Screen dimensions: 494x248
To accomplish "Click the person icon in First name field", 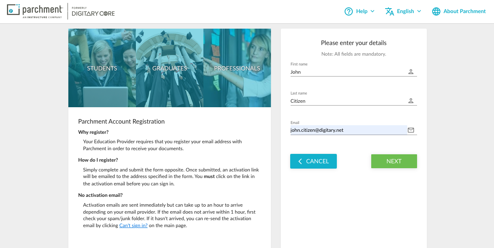I will point(411,72).
